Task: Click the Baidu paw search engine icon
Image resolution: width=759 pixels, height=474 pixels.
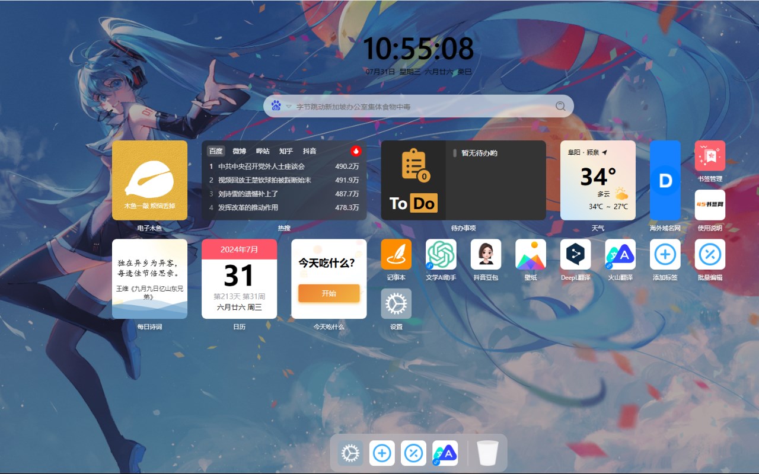Action: [276, 106]
